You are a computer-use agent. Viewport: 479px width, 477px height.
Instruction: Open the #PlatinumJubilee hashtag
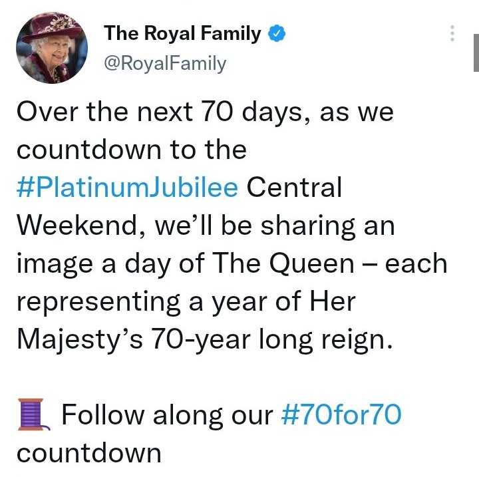click(127, 188)
